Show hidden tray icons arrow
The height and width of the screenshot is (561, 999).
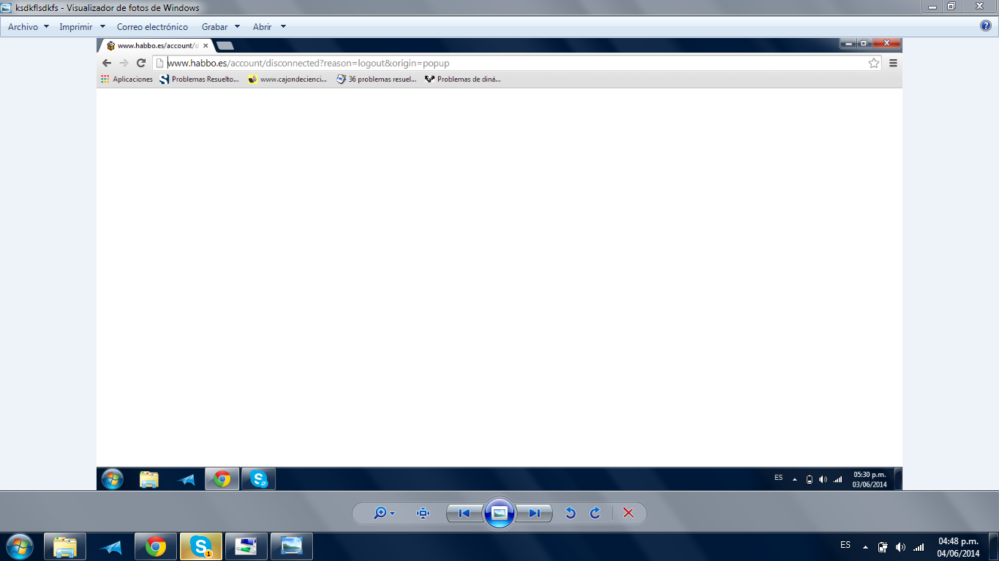(866, 546)
